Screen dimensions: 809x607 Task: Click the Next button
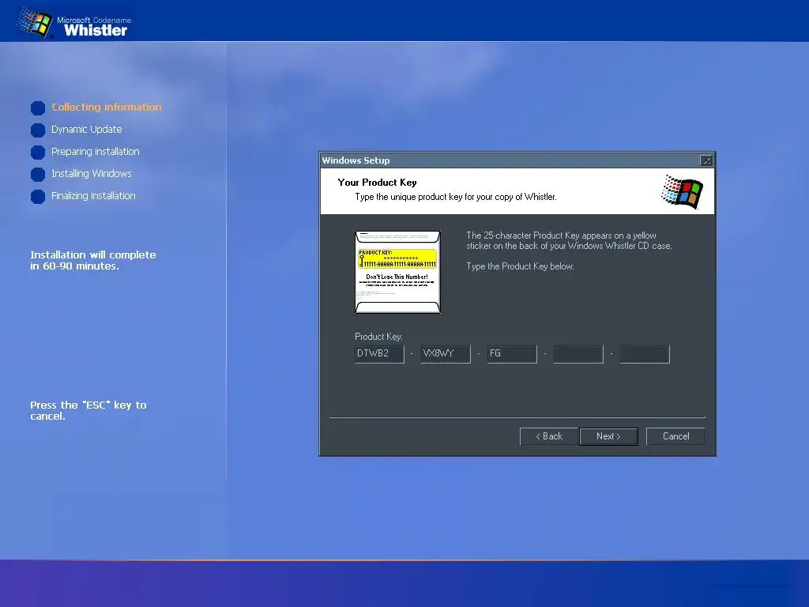tap(608, 436)
